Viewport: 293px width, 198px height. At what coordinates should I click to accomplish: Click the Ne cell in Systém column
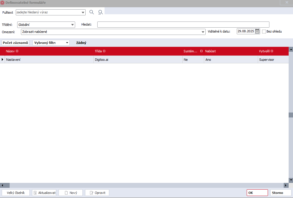[x=193, y=60]
